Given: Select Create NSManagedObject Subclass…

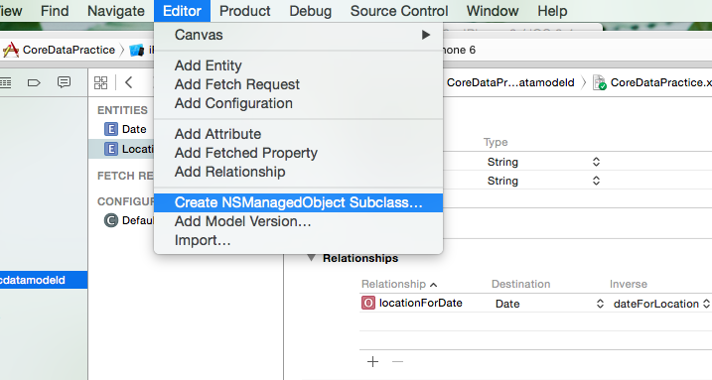Looking at the screenshot, I should 298,202.
